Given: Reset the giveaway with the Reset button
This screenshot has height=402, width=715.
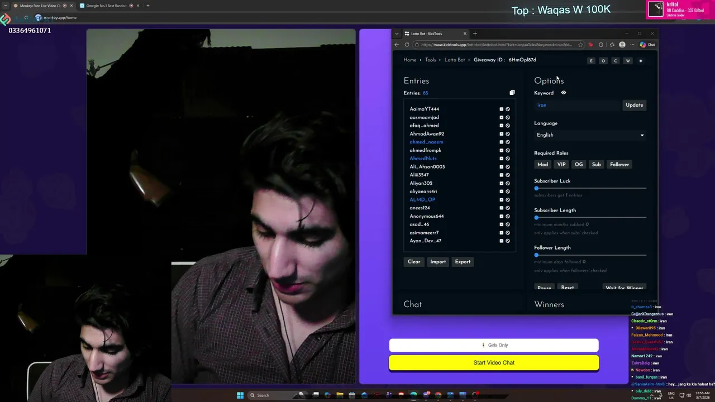Looking at the screenshot, I should pos(568,288).
